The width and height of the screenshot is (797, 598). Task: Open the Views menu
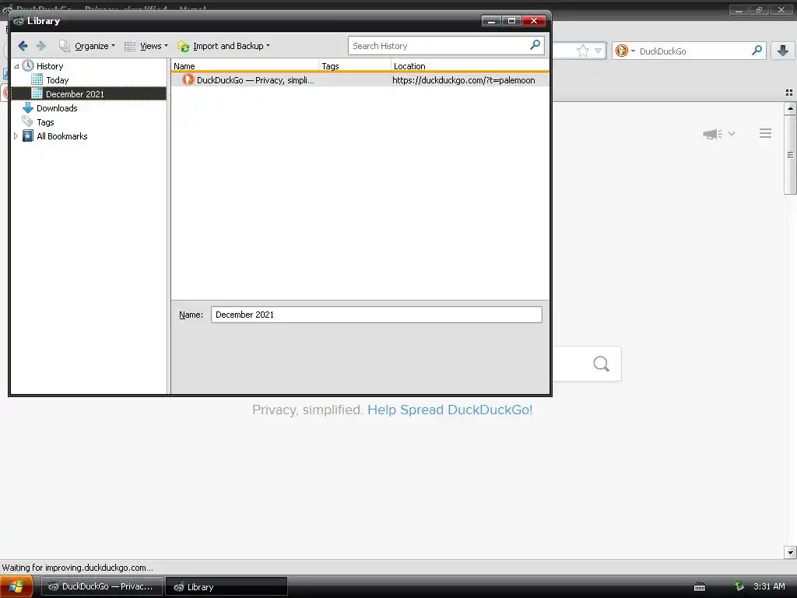click(146, 46)
